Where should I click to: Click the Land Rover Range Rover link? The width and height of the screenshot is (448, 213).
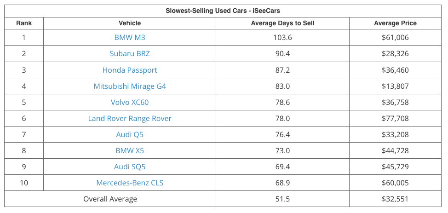[130, 119]
